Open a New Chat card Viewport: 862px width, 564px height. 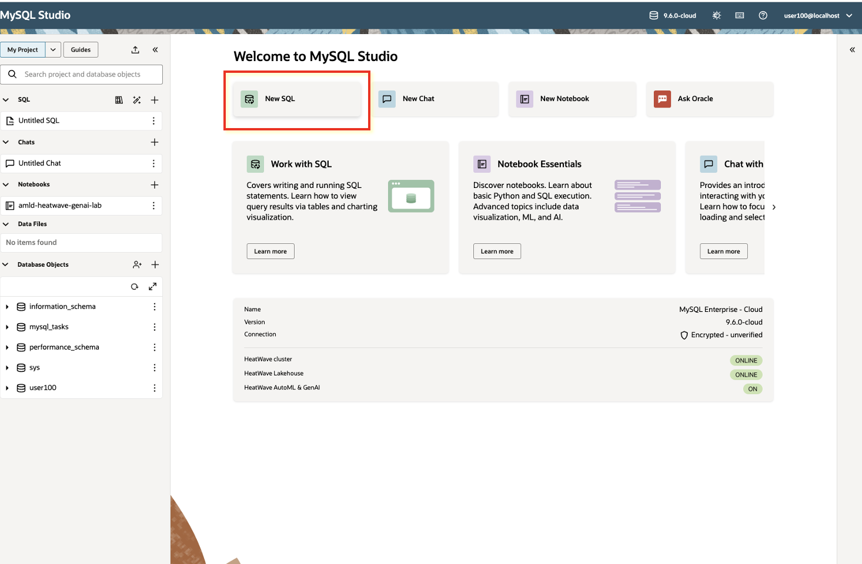coord(435,99)
